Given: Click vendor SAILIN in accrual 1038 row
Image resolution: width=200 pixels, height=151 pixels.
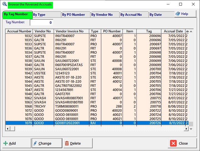Looking at the screenshot, I should coord(39,61).
